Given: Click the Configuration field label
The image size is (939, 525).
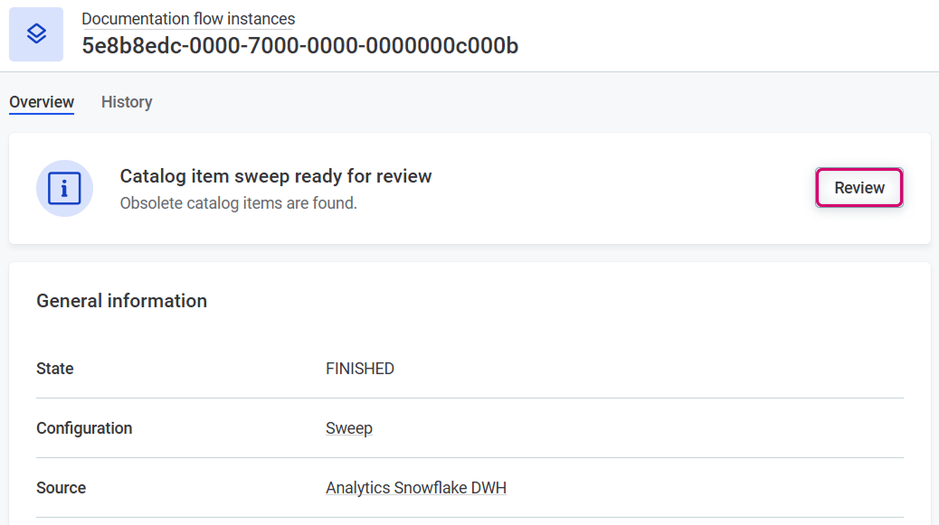Looking at the screenshot, I should pyautogui.click(x=84, y=428).
